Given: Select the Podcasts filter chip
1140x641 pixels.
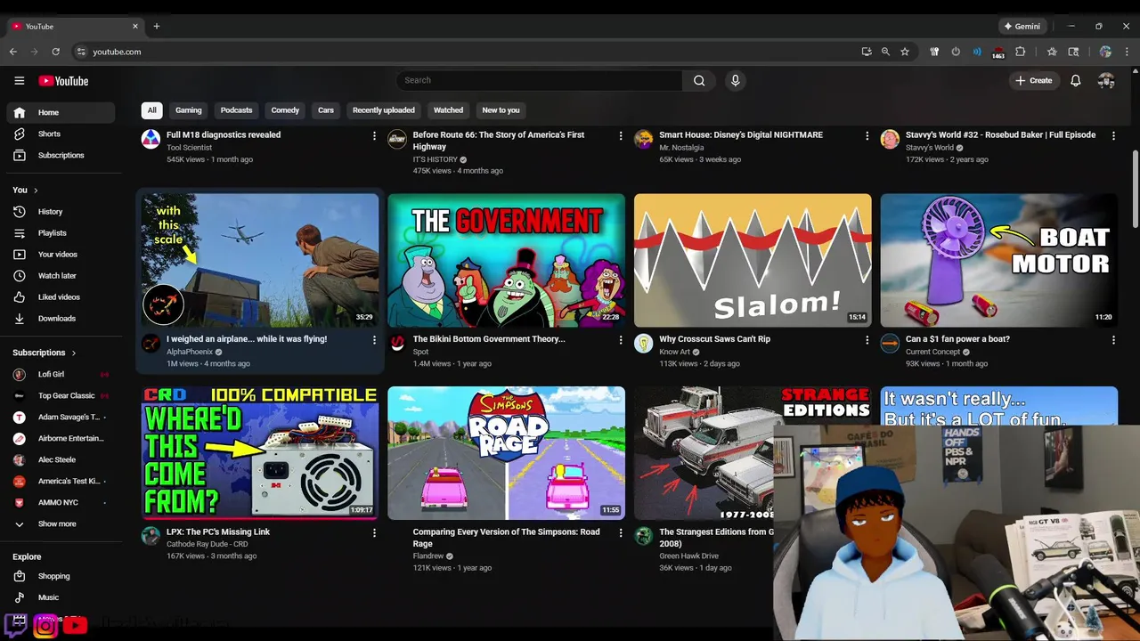Looking at the screenshot, I should [236, 110].
